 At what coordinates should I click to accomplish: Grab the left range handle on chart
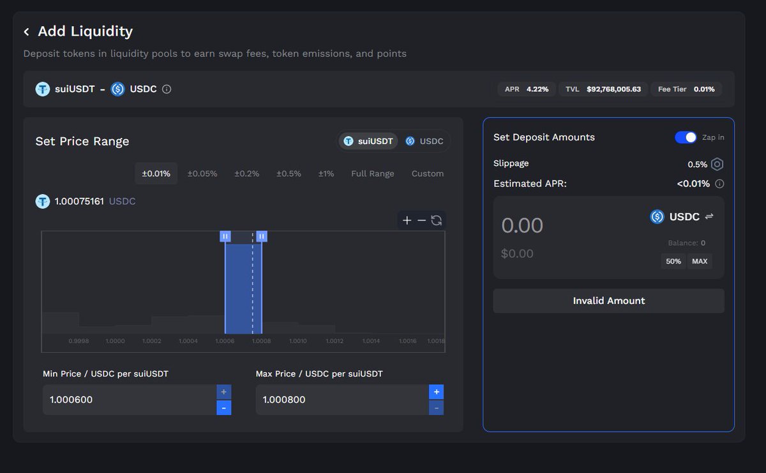click(x=225, y=236)
